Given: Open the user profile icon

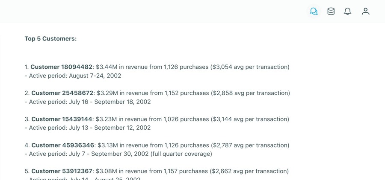Looking at the screenshot, I should 365,12.
